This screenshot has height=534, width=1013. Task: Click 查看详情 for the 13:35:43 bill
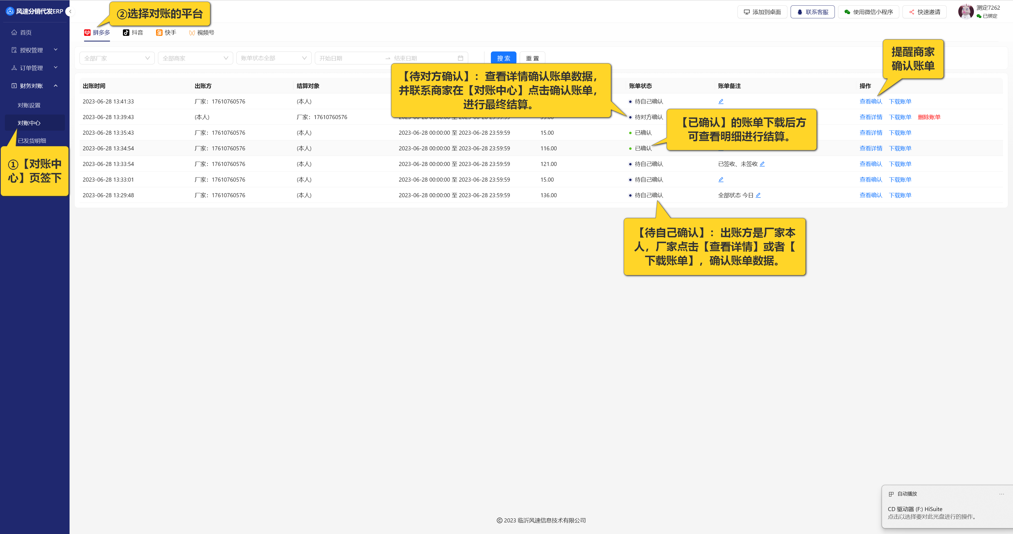click(x=871, y=133)
